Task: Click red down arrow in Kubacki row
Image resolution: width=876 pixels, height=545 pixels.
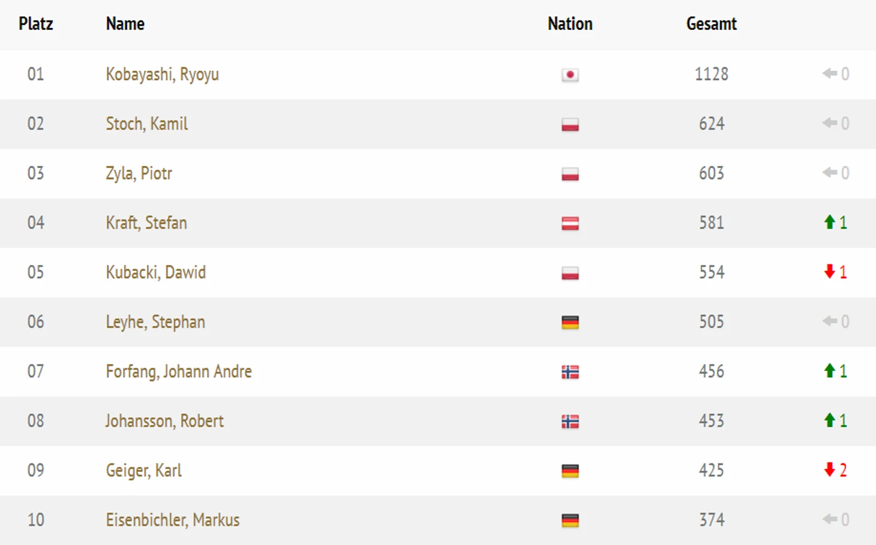Action: coord(829,272)
